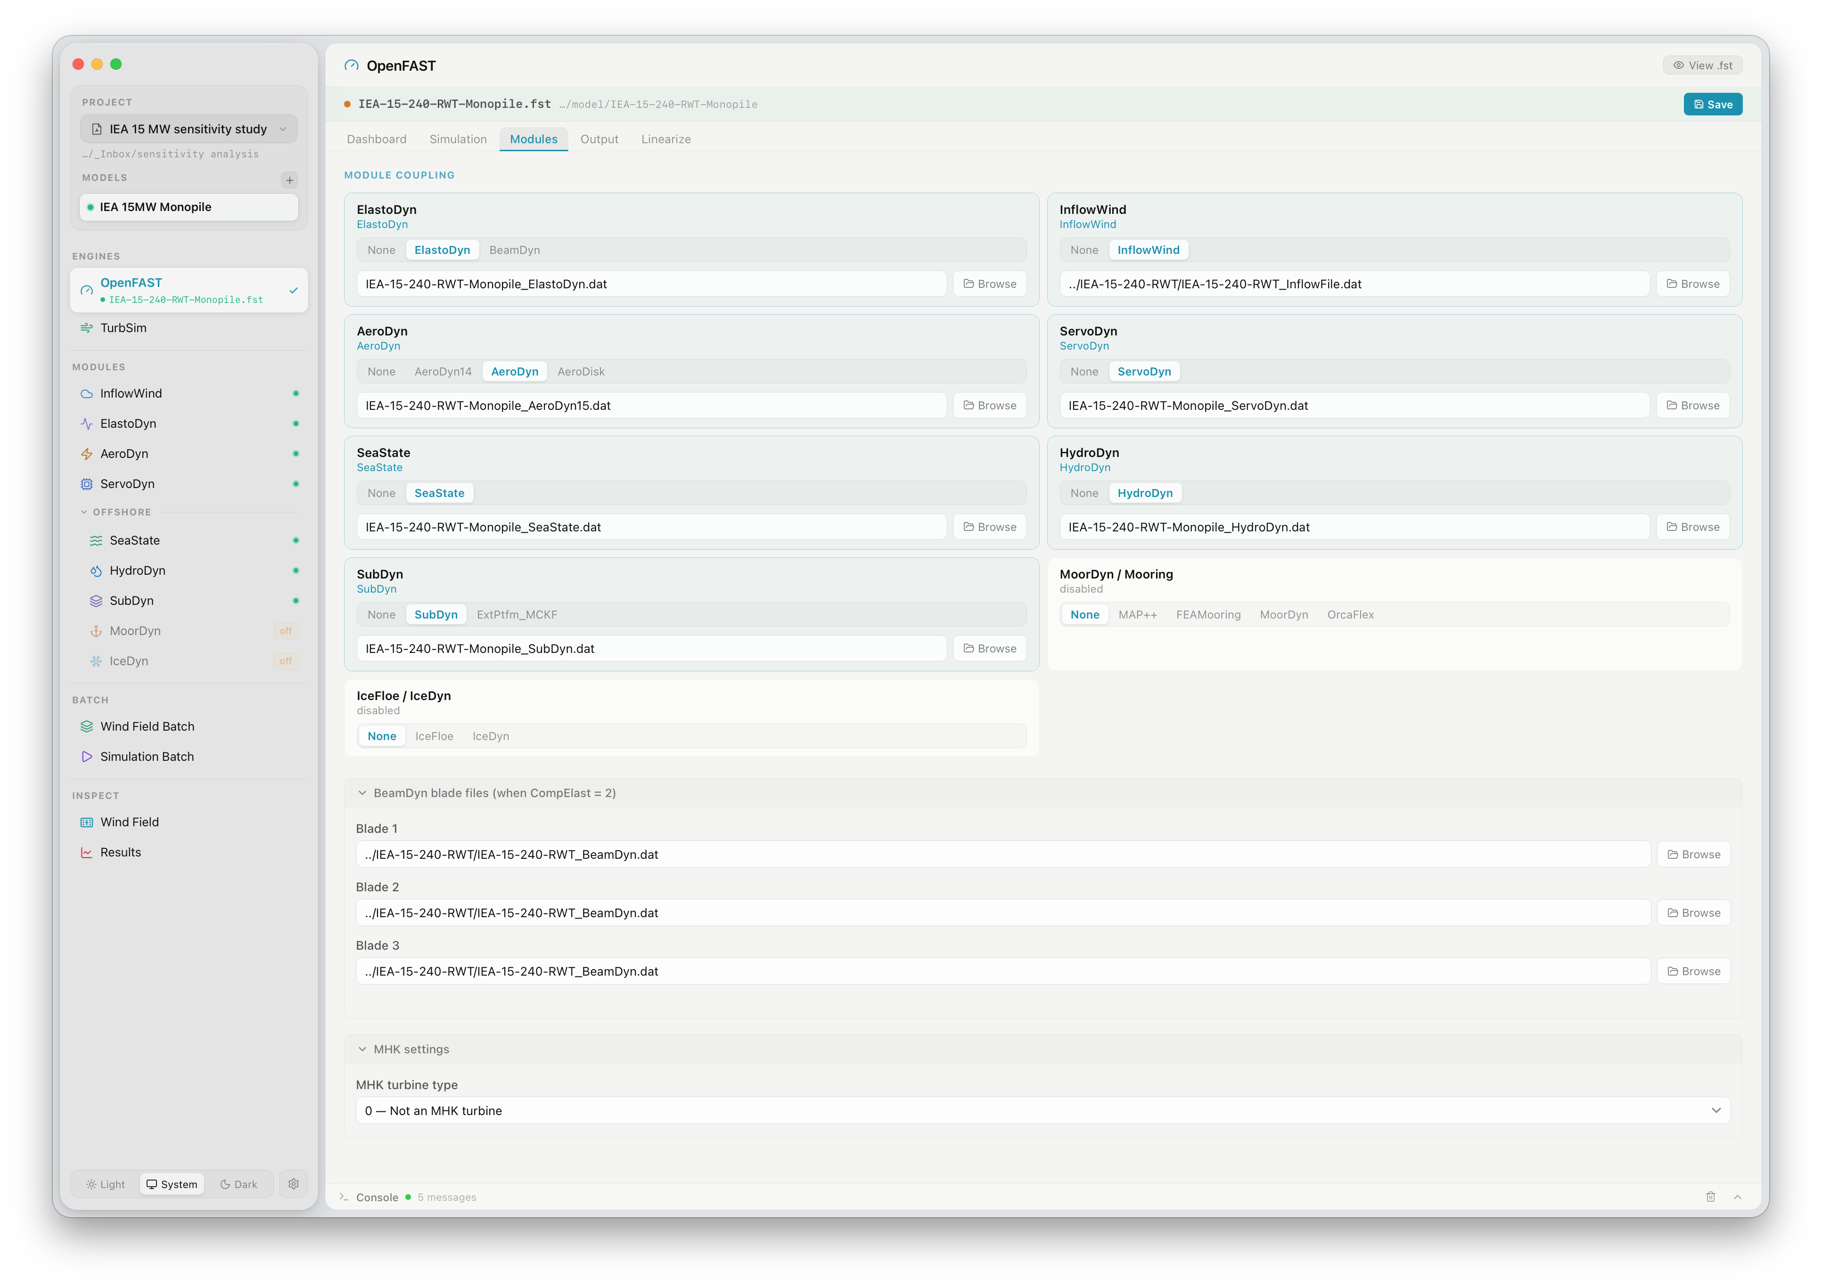Click the View .fst button
Viewport: 1822px width, 1287px height.
tap(1702, 65)
